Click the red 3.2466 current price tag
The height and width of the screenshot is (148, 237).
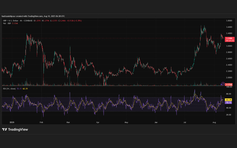click(x=230, y=38)
